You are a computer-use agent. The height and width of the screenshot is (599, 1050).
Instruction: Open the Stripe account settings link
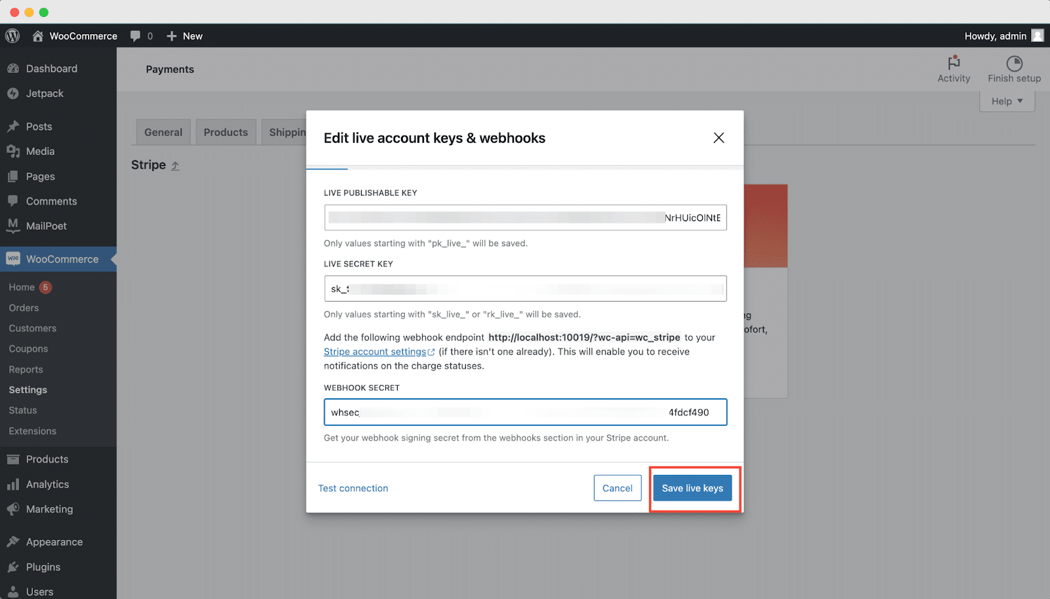(x=375, y=352)
